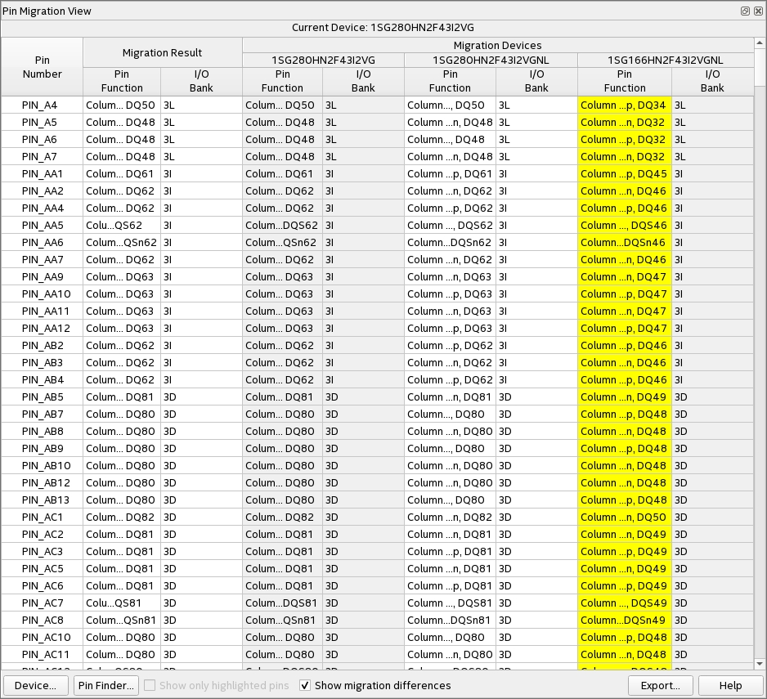
Task: Select the PIN_AB5 pin number cell
Action: [42, 397]
